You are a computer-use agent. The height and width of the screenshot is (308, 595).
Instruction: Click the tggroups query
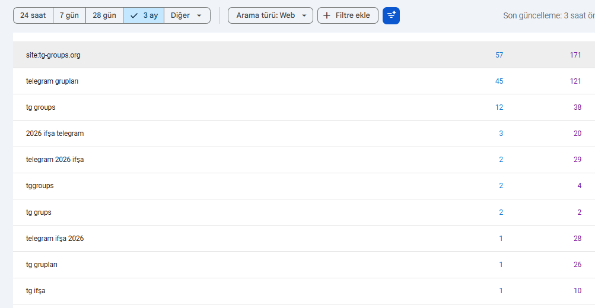pyautogui.click(x=40, y=186)
